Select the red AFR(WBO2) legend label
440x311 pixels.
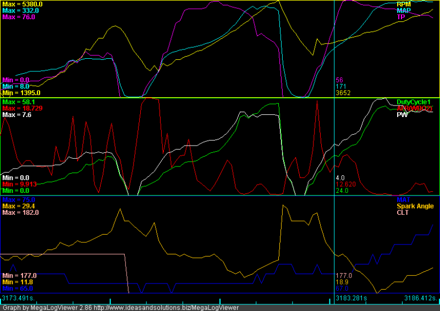pos(415,109)
